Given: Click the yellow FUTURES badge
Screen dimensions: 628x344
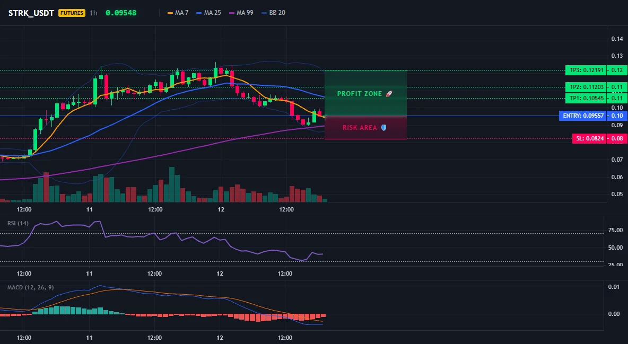Looking at the screenshot, I should click(x=72, y=13).
